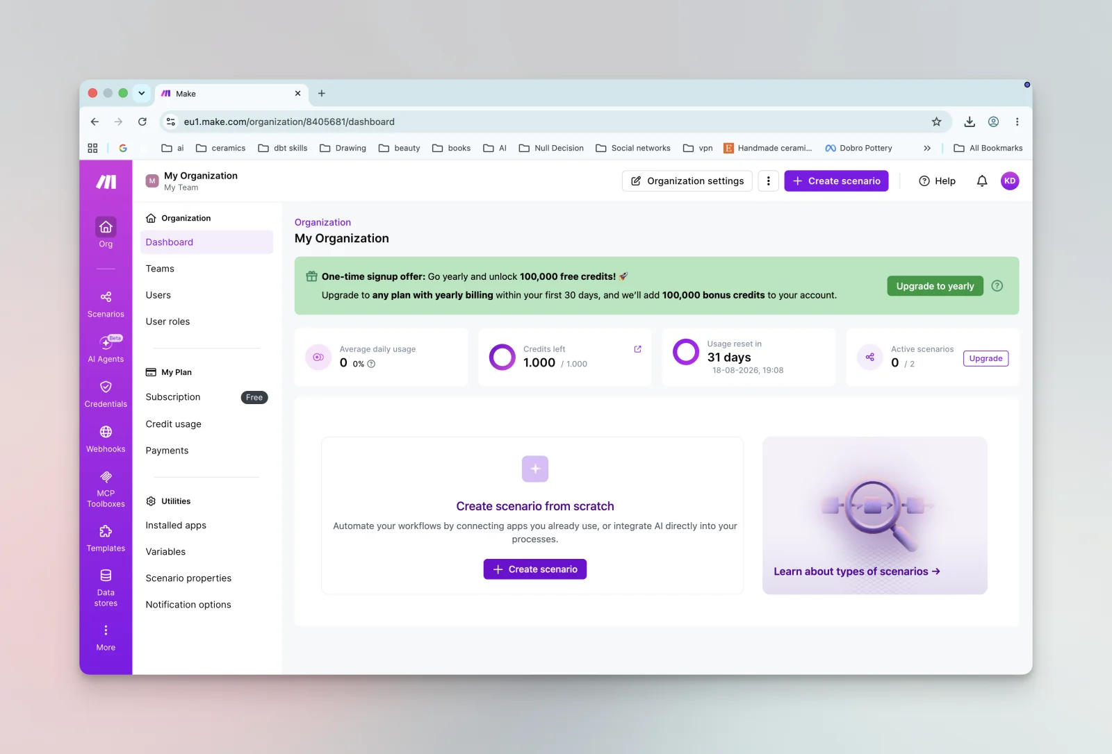Open AI Agents beta section

[106, 349]
